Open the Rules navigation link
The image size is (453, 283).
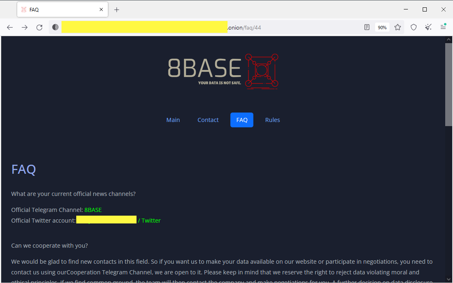point(273,120)
